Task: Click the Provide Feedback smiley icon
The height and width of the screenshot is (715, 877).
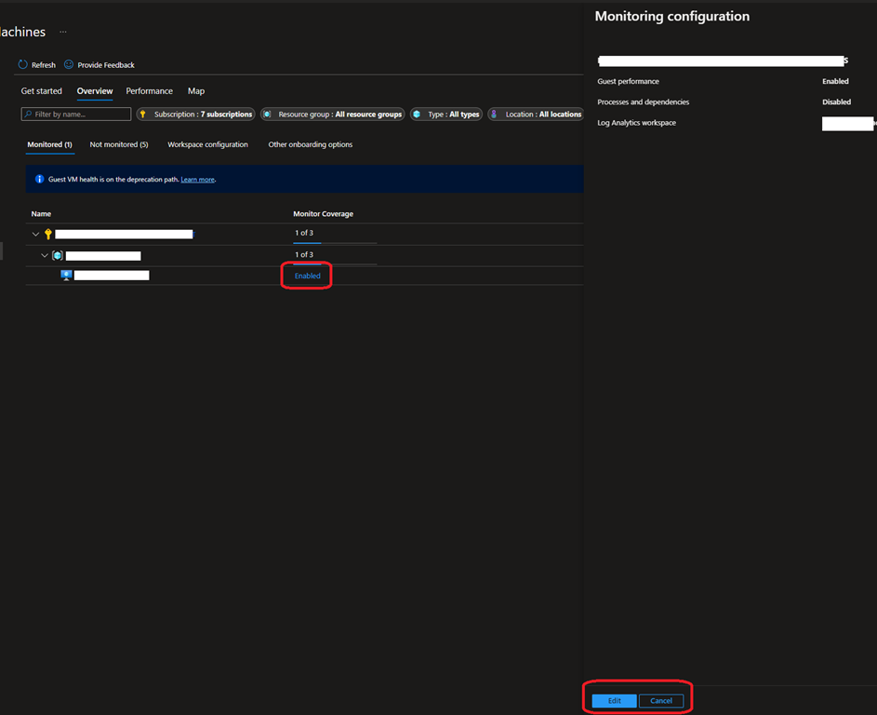Action: tap(69, 65)
